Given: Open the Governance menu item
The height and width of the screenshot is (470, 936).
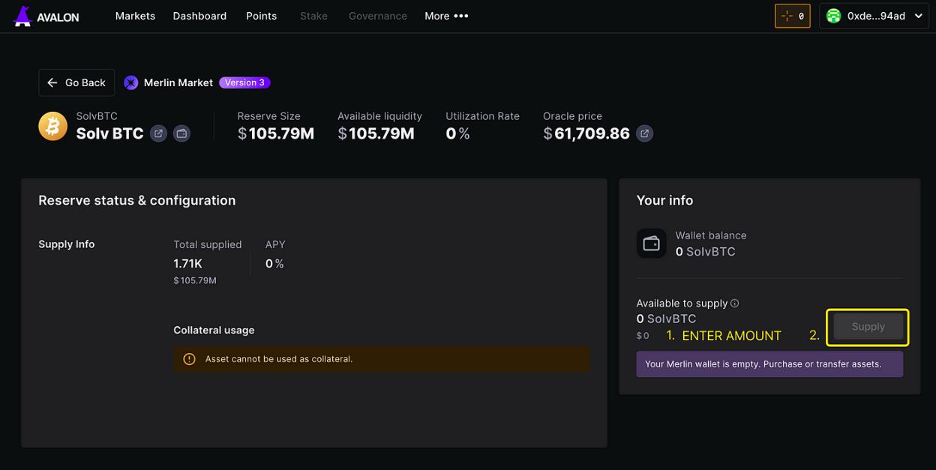Looking at the screenshot, I should (x=378, y=16).
